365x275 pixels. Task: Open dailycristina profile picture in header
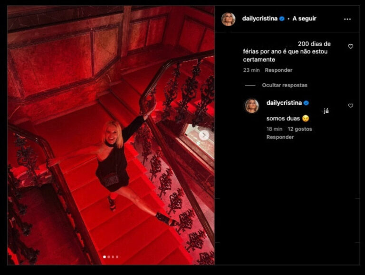(228, 19)
